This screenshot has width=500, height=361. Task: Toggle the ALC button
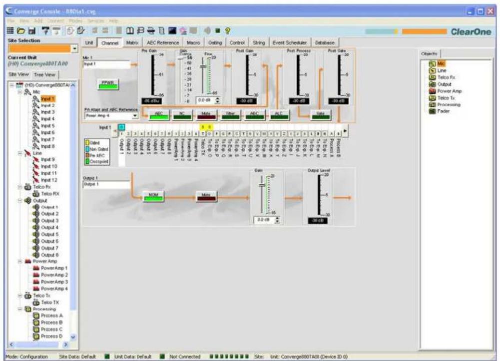click(279, 115)
